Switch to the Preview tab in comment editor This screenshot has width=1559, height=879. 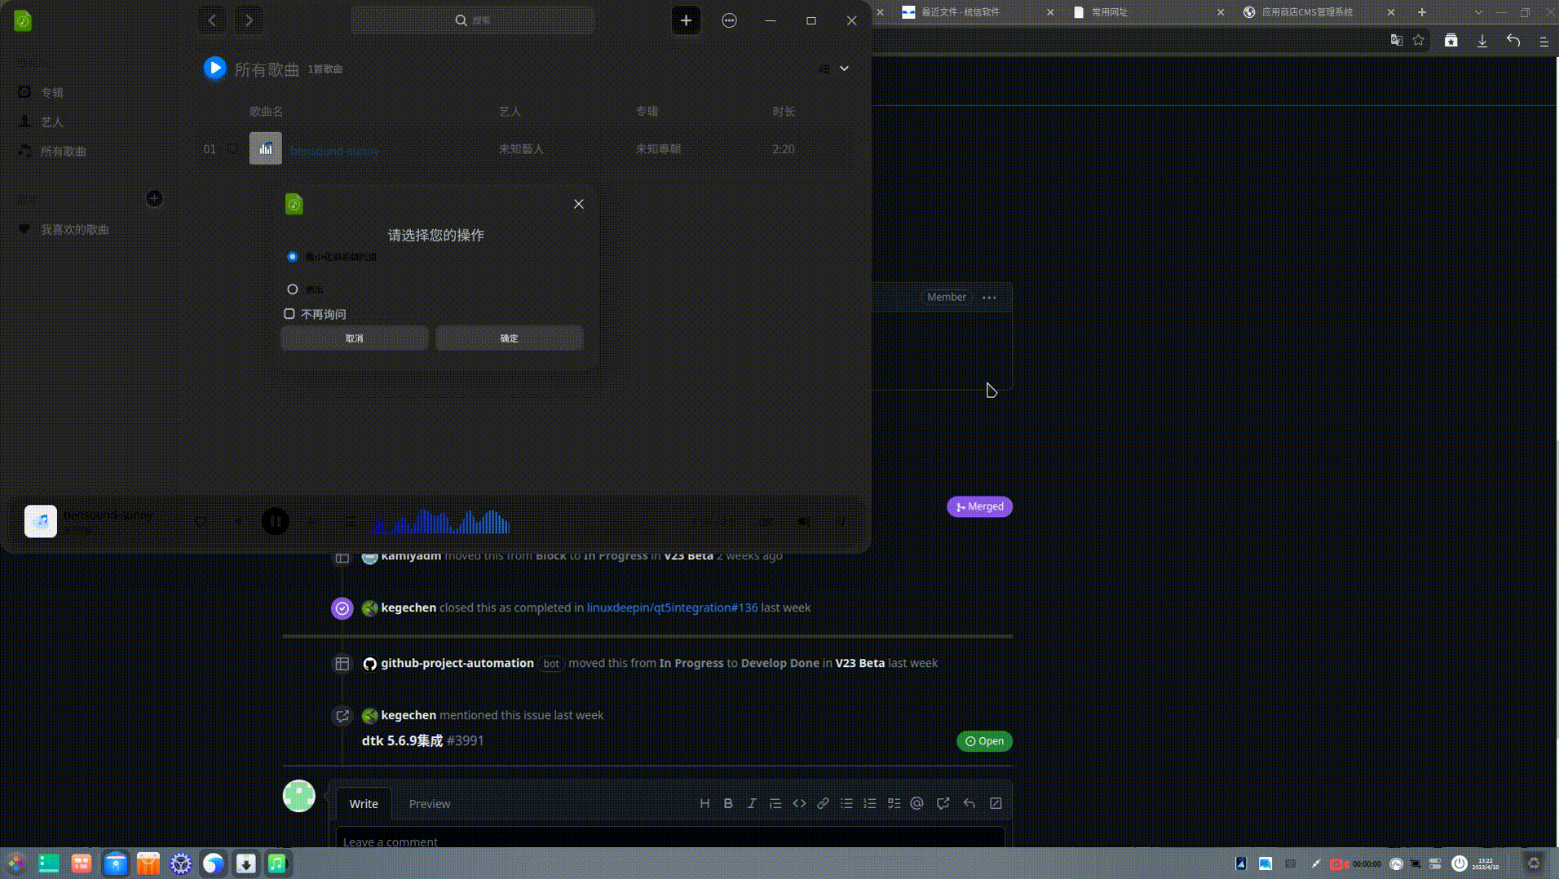point(430,804)
